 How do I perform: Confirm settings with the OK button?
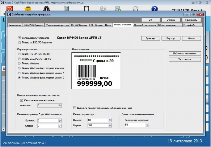pos(151,20)
